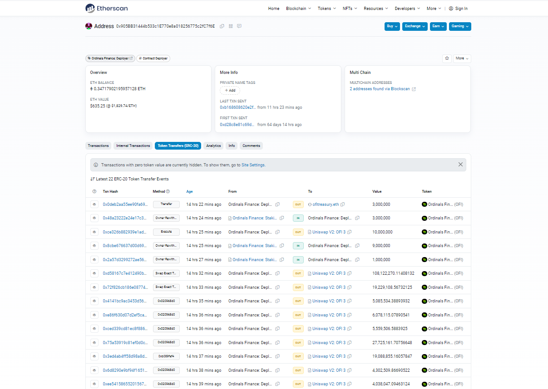Viewport: 548px width, 389px height.
Task: Expand the NFTs menu
Action: click(x=350, y=9)
